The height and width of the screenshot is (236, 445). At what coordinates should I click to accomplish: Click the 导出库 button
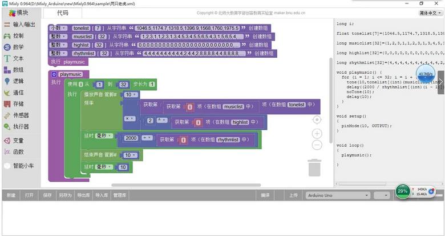pos(83,195)
